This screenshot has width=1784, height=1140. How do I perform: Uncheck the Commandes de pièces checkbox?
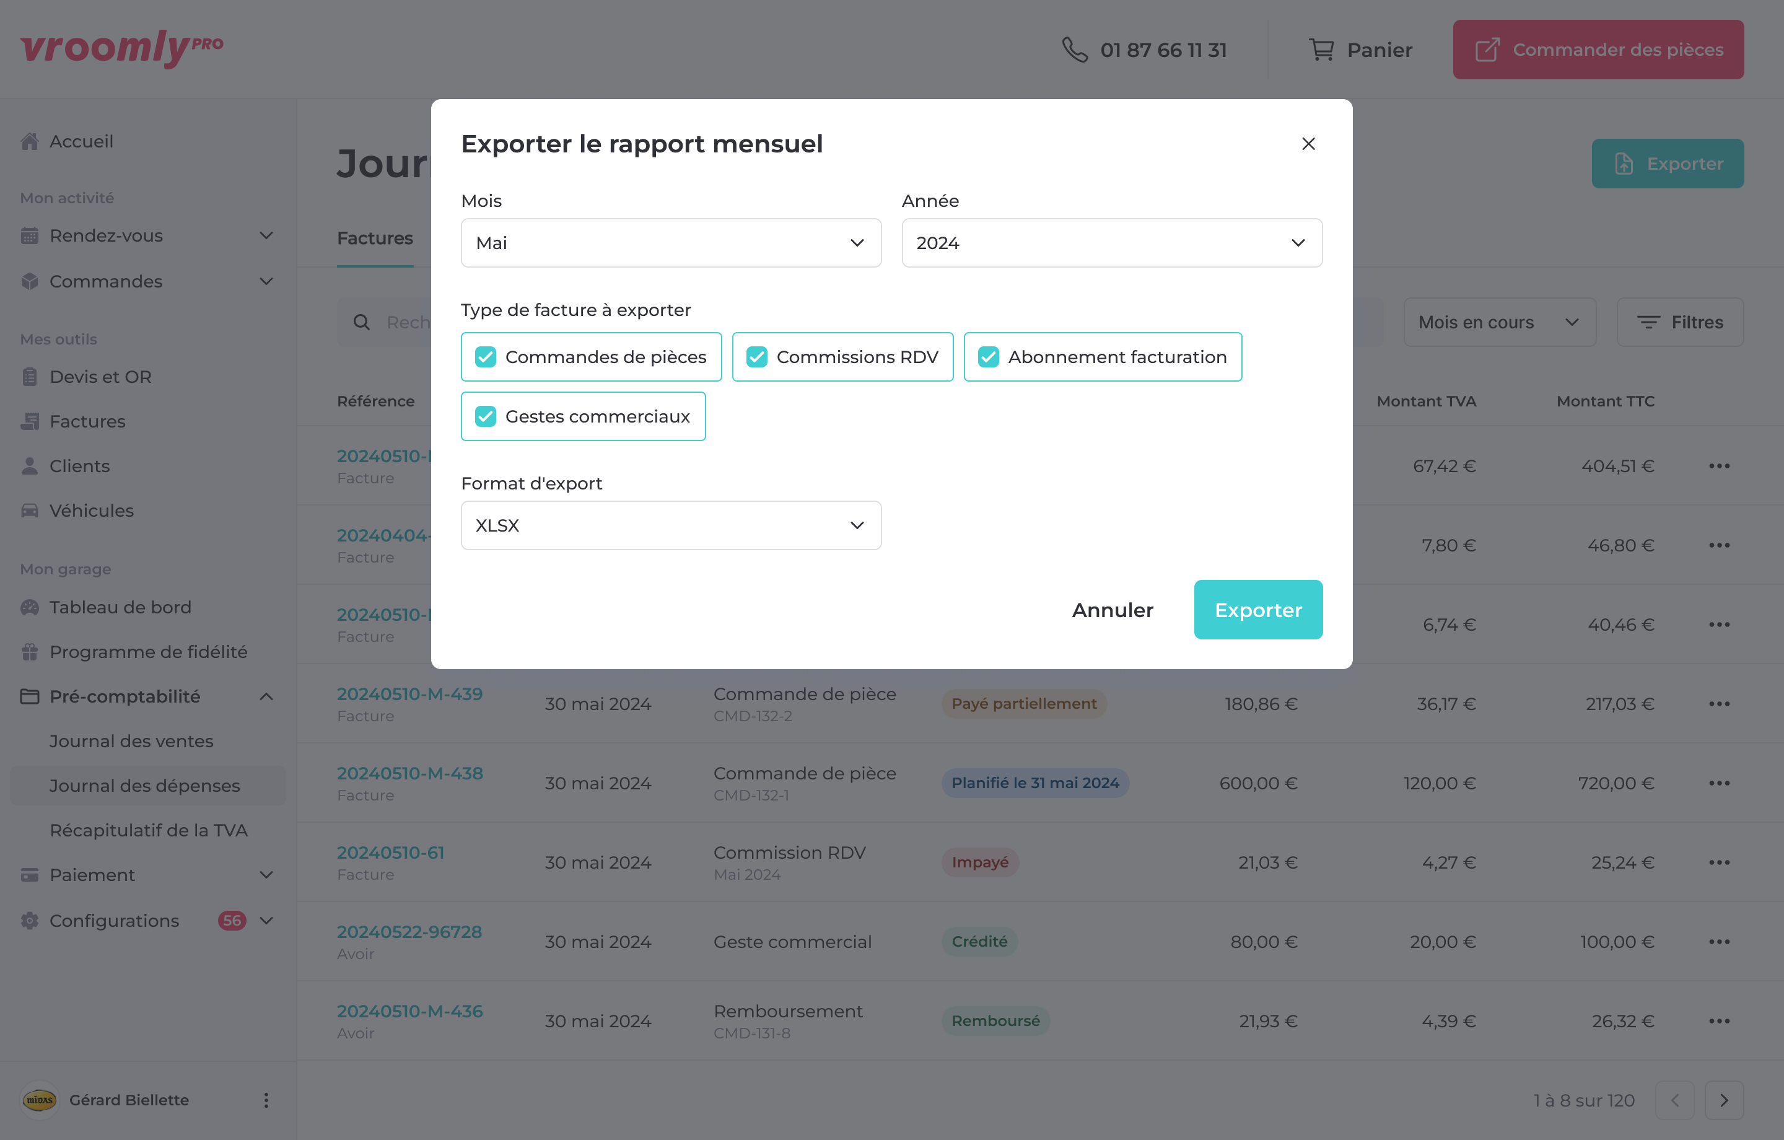[x=485, y=357]
